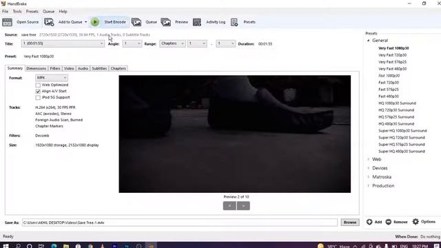The image size is (441, 248).
Task: Click the green Start Encode play icon
Action: click(x=95, y=22)
